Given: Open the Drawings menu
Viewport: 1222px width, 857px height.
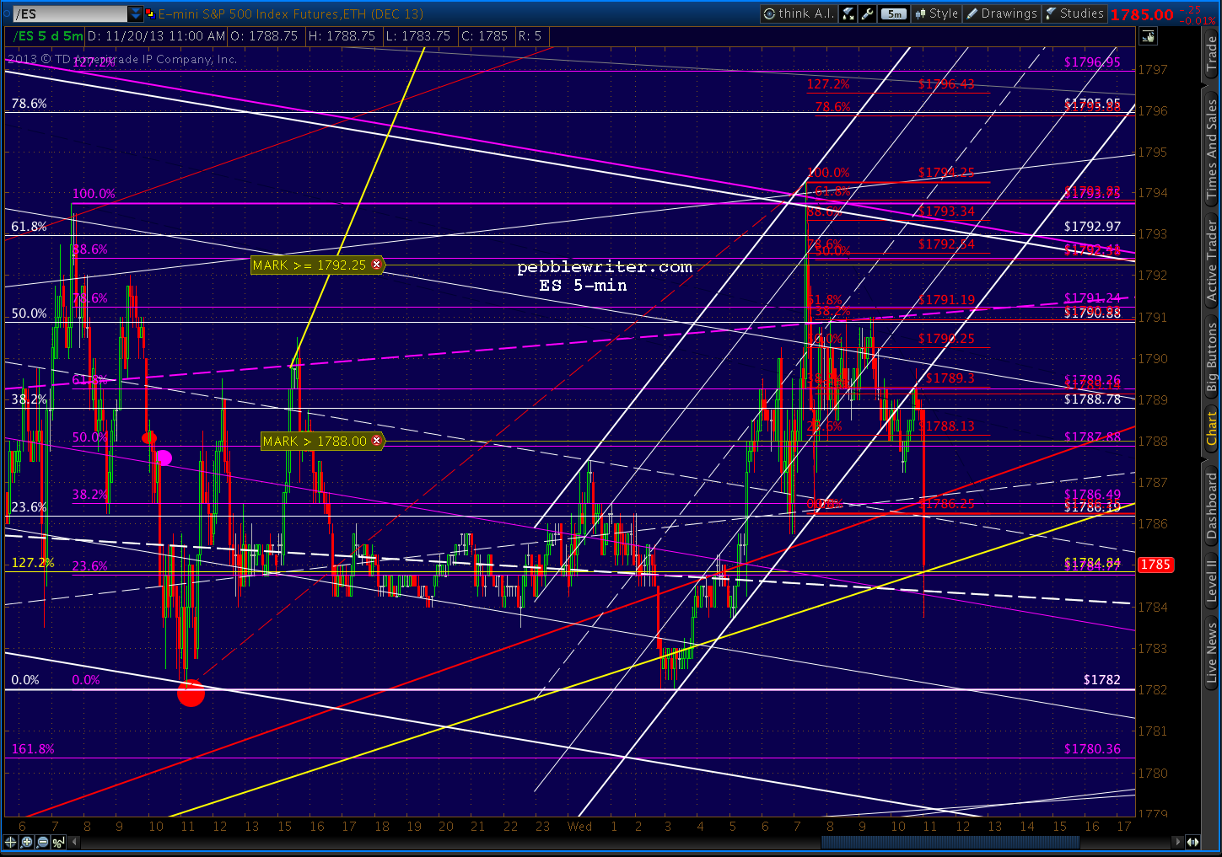Looking at the screenshot, I should pos(1009,13).
